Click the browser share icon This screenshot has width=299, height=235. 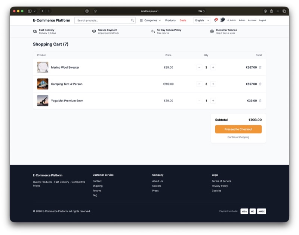pos(271,11)
